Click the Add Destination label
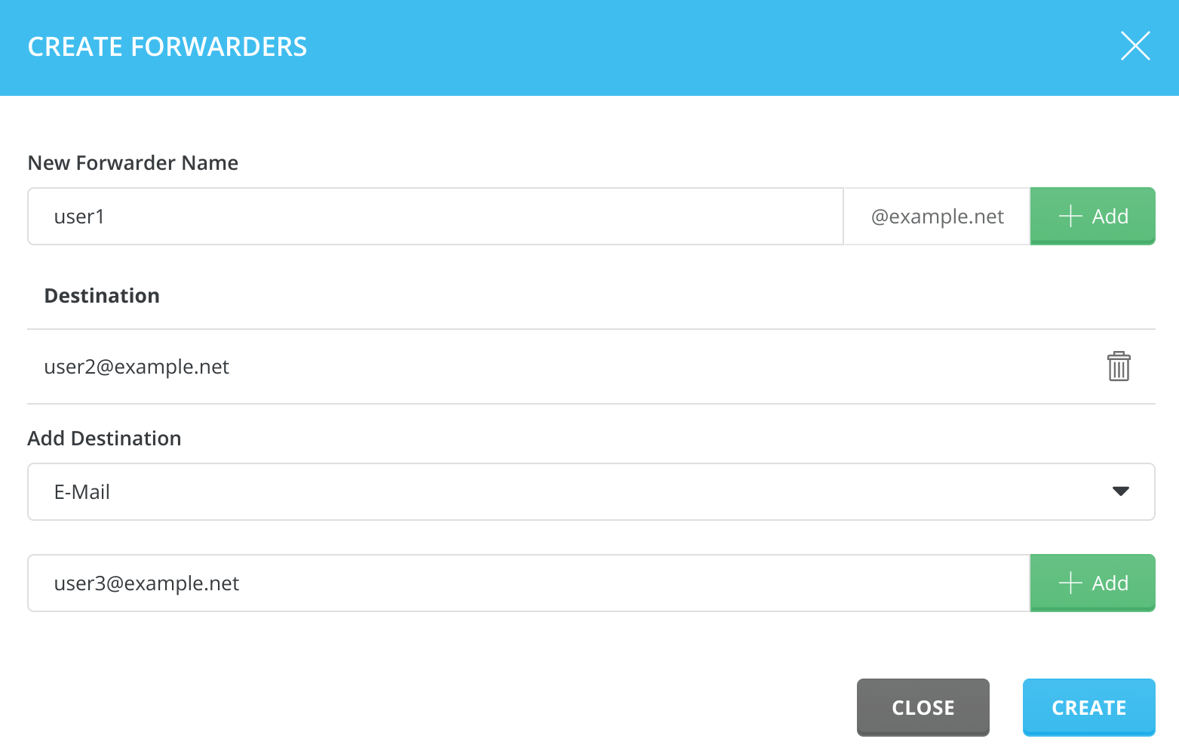 [104, 439]
